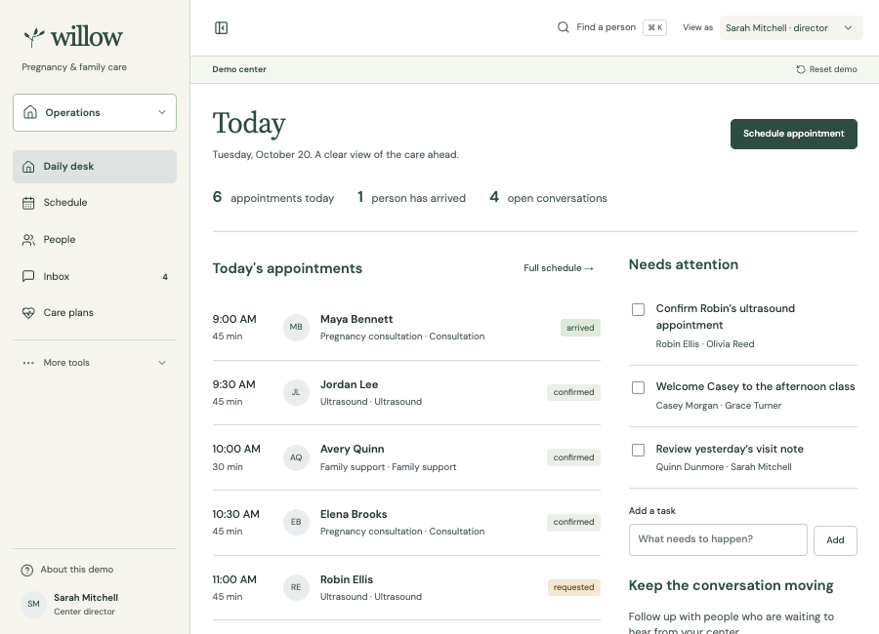Open Care plans in the sidebar
Screen dimensions: 879x634
point(95,313)
